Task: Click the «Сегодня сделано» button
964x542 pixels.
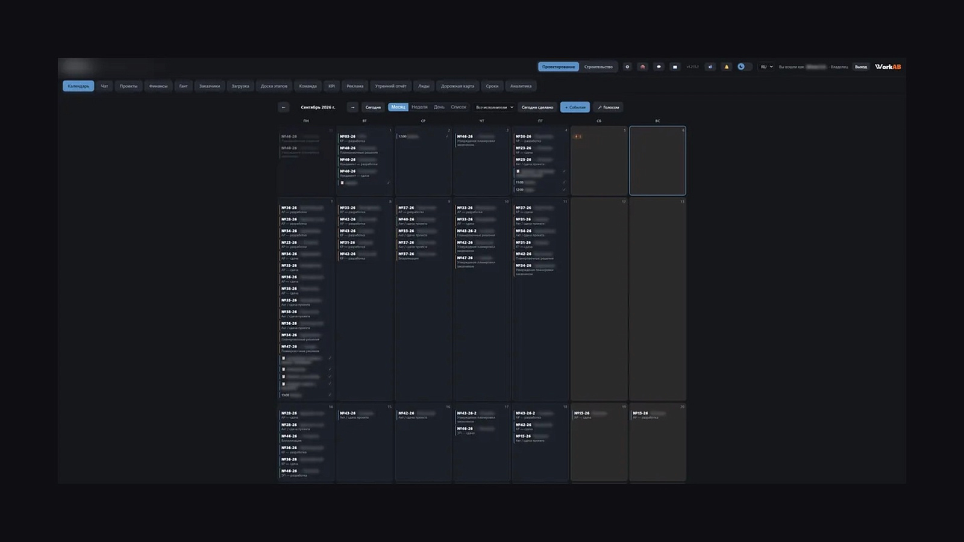Action: point(537,107)
